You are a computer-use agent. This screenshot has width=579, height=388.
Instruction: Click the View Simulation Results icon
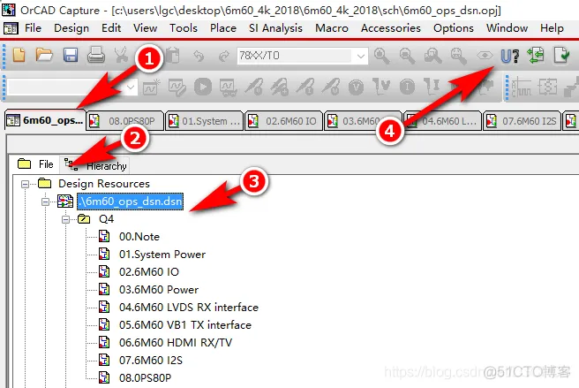[x=229, y=87]
